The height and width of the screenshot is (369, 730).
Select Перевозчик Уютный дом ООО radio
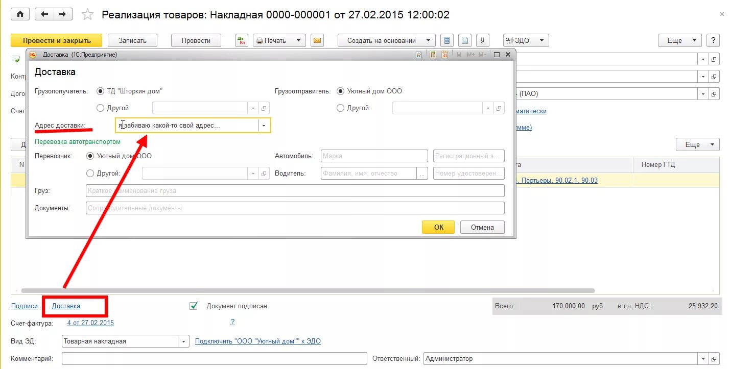(x=90, y=156)
